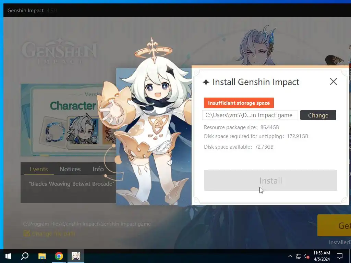Click Disk space required for unzipping text
The height and width of the screenshot is (263, 351).
coord(256,136)
